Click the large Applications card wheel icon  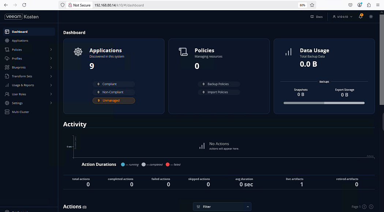78,52
